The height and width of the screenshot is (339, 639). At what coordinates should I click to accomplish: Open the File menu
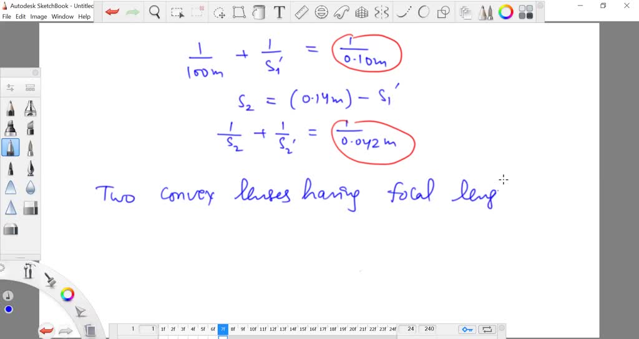6,16
